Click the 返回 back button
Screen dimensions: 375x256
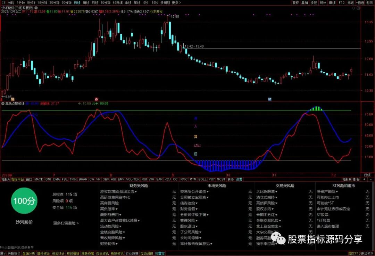(x=369, y=3)
